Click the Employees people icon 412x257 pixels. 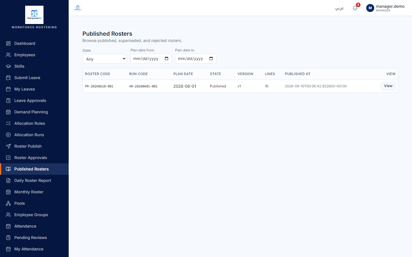[8, 55]
